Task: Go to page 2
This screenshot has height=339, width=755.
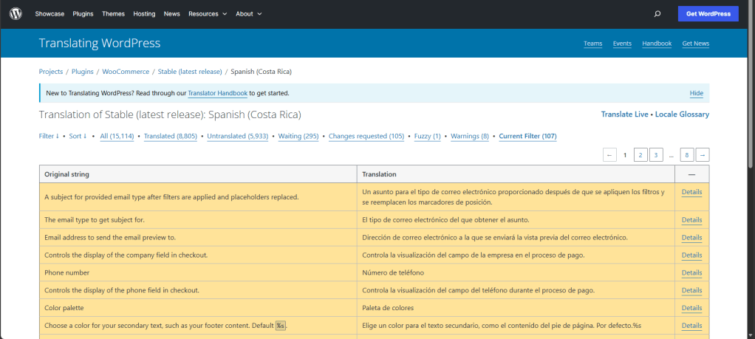Action: tap(640, 155)
